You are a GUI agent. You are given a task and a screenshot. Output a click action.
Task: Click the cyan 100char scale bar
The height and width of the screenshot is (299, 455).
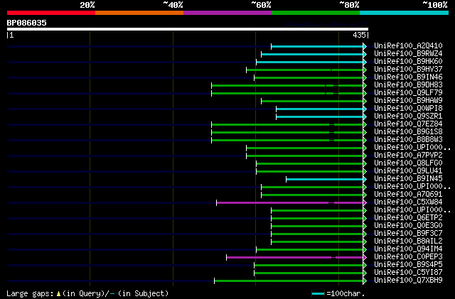click(x=318, y=294)
